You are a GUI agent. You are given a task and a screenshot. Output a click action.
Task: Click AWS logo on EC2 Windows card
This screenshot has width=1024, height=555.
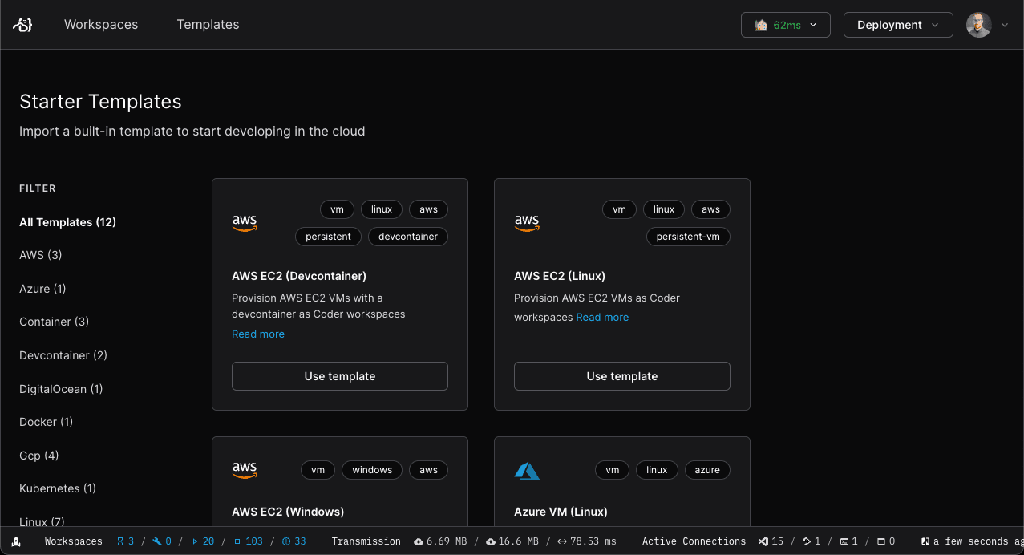tap(245, 470)
